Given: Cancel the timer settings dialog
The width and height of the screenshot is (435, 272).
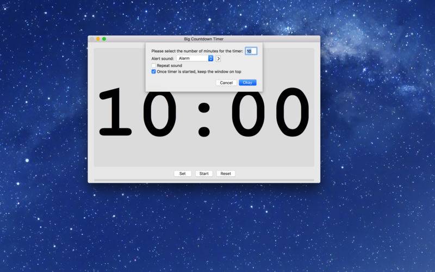Looking at the screenshot, I should [226, 83].
